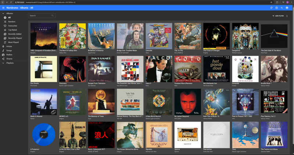The width and height of the screenshot is (294, 155).
Task: Open The Dark Side Of The Moon album cover
Action: pyautogui.click(x=274, y=36)
